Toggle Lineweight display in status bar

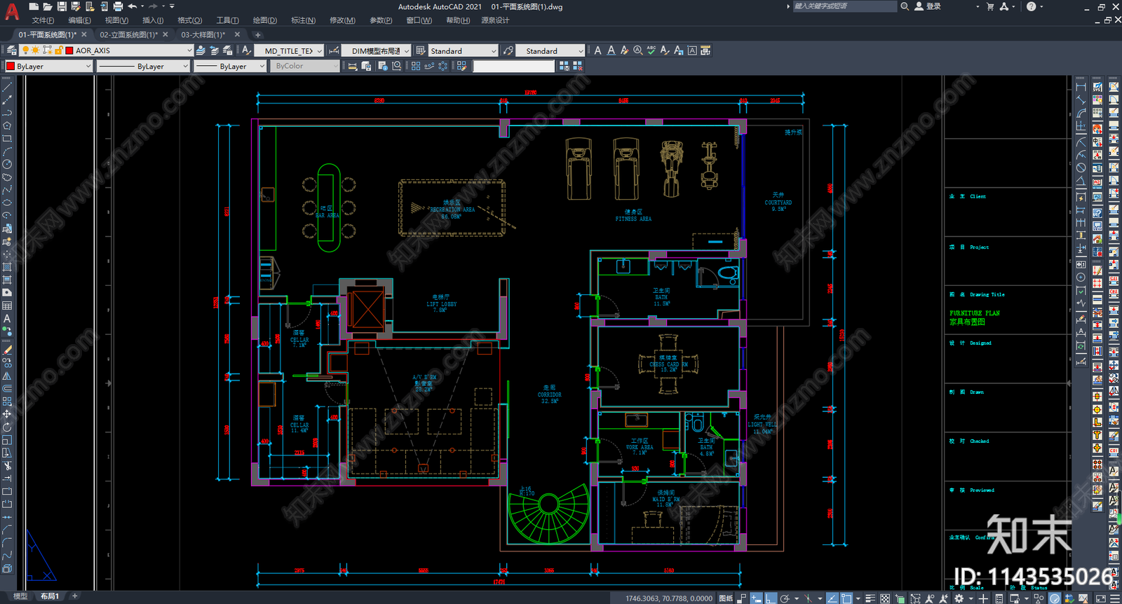[870, 598]
